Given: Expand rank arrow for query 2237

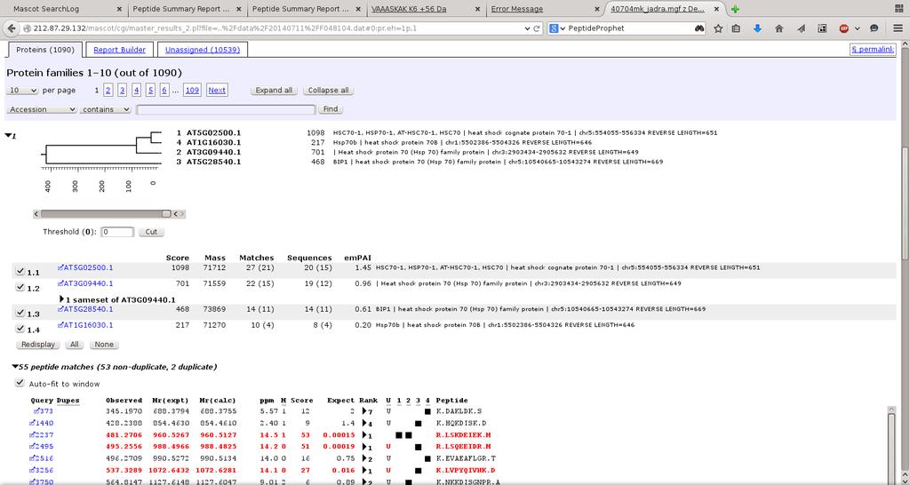Looking at the screenshot, I should (364, 435).
